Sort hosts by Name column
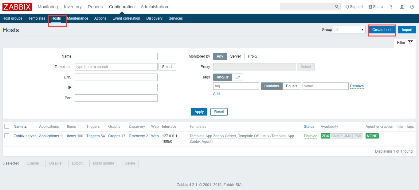The height and width of the screenshot is (190, 419). tap(20, 127)
